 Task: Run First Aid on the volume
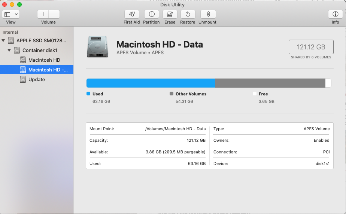(132, 14)
